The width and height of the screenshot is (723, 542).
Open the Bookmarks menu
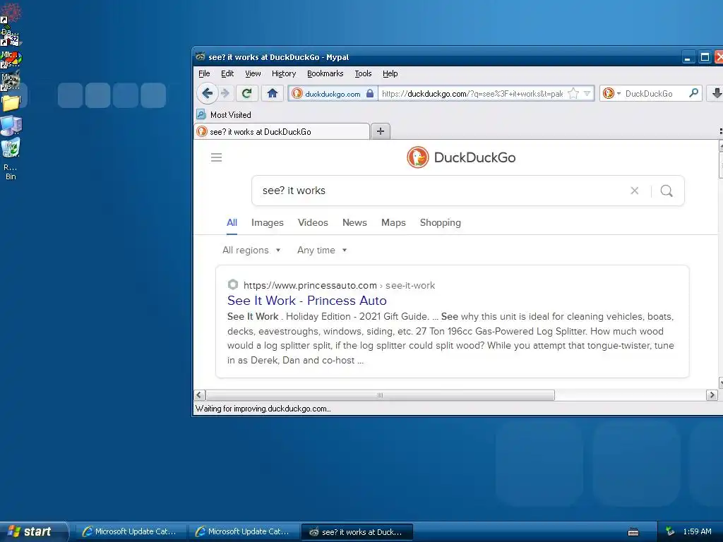click(325, 73)
